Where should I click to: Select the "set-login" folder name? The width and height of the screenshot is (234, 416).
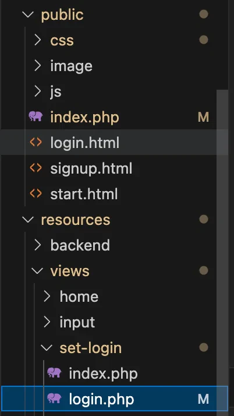tap(91, 348)
